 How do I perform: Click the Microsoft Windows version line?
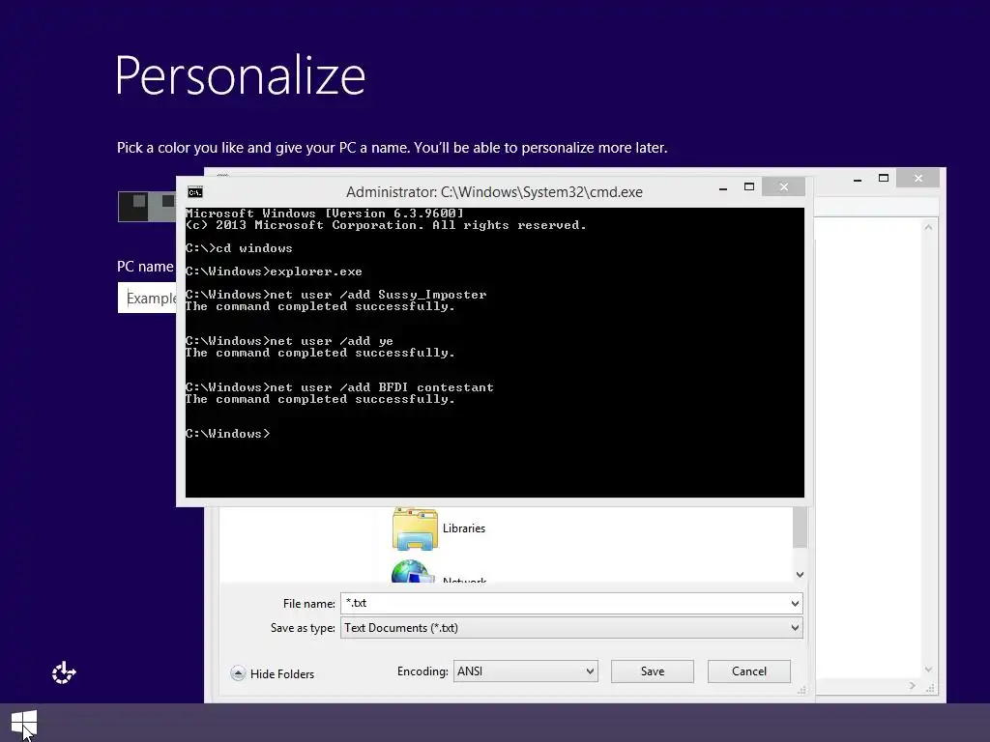[x=325, y=214]
